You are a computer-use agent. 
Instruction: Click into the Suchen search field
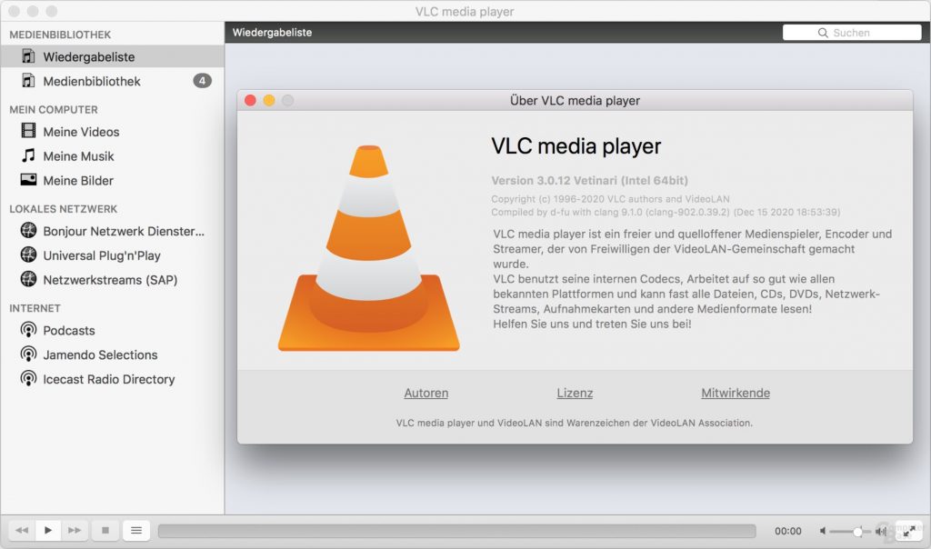(851, 33)
